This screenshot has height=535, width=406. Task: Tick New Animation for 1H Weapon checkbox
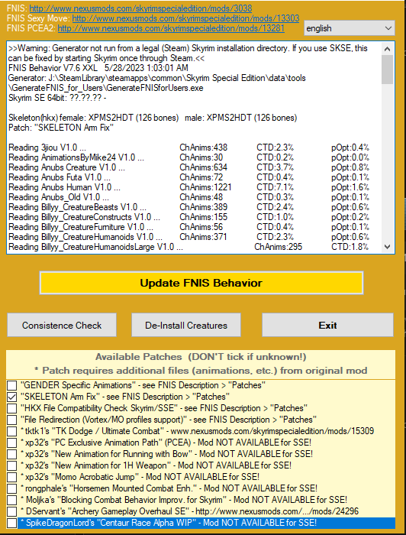(12, 465)
